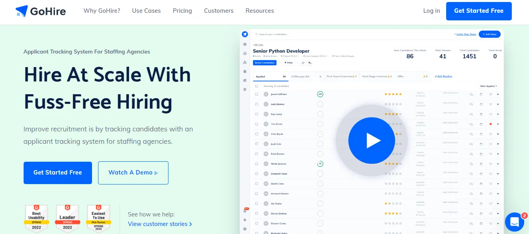Go to the Pricing menu item

tap(182, 11)
